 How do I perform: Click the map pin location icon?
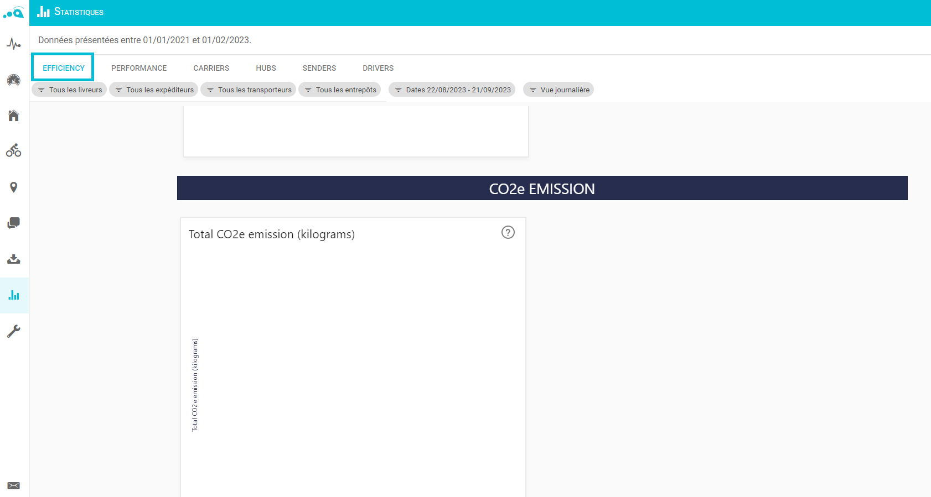click(14, 187)
